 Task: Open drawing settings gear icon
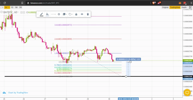click(x=59, y=14)
